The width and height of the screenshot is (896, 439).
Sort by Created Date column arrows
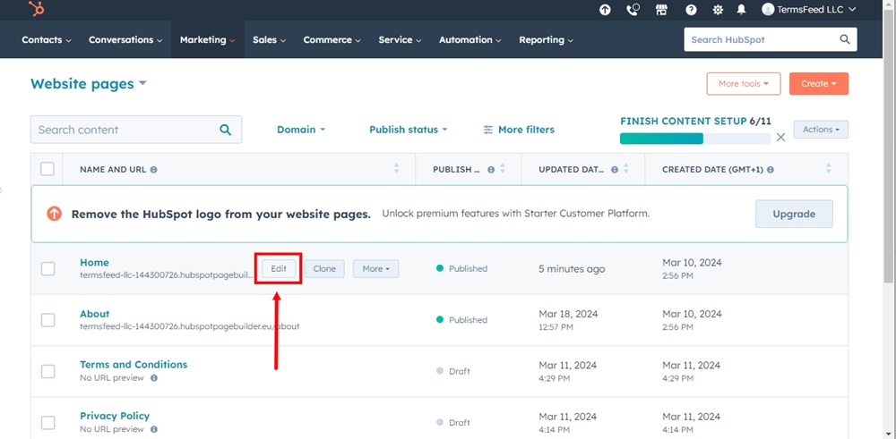829,169
